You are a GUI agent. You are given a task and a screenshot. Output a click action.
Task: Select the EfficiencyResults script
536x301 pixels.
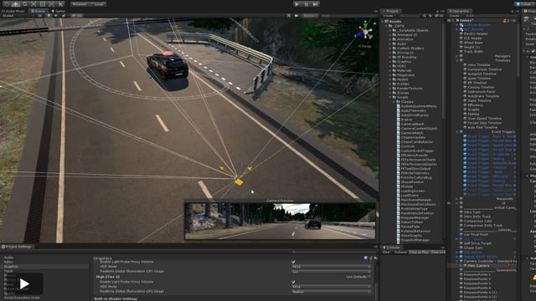413,155
